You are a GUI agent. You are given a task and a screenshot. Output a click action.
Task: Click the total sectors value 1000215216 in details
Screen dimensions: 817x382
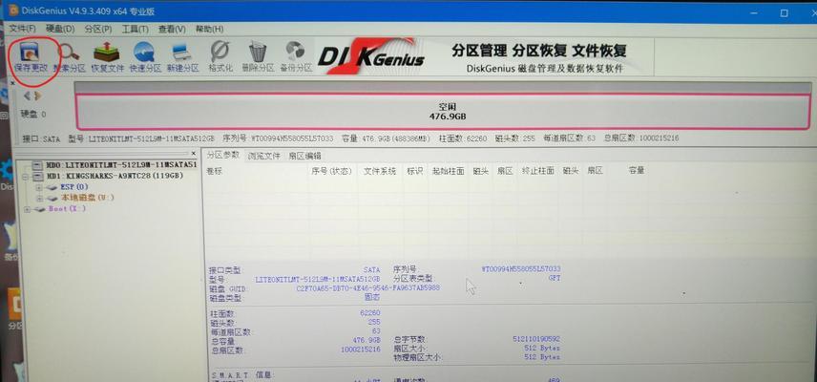361,350
